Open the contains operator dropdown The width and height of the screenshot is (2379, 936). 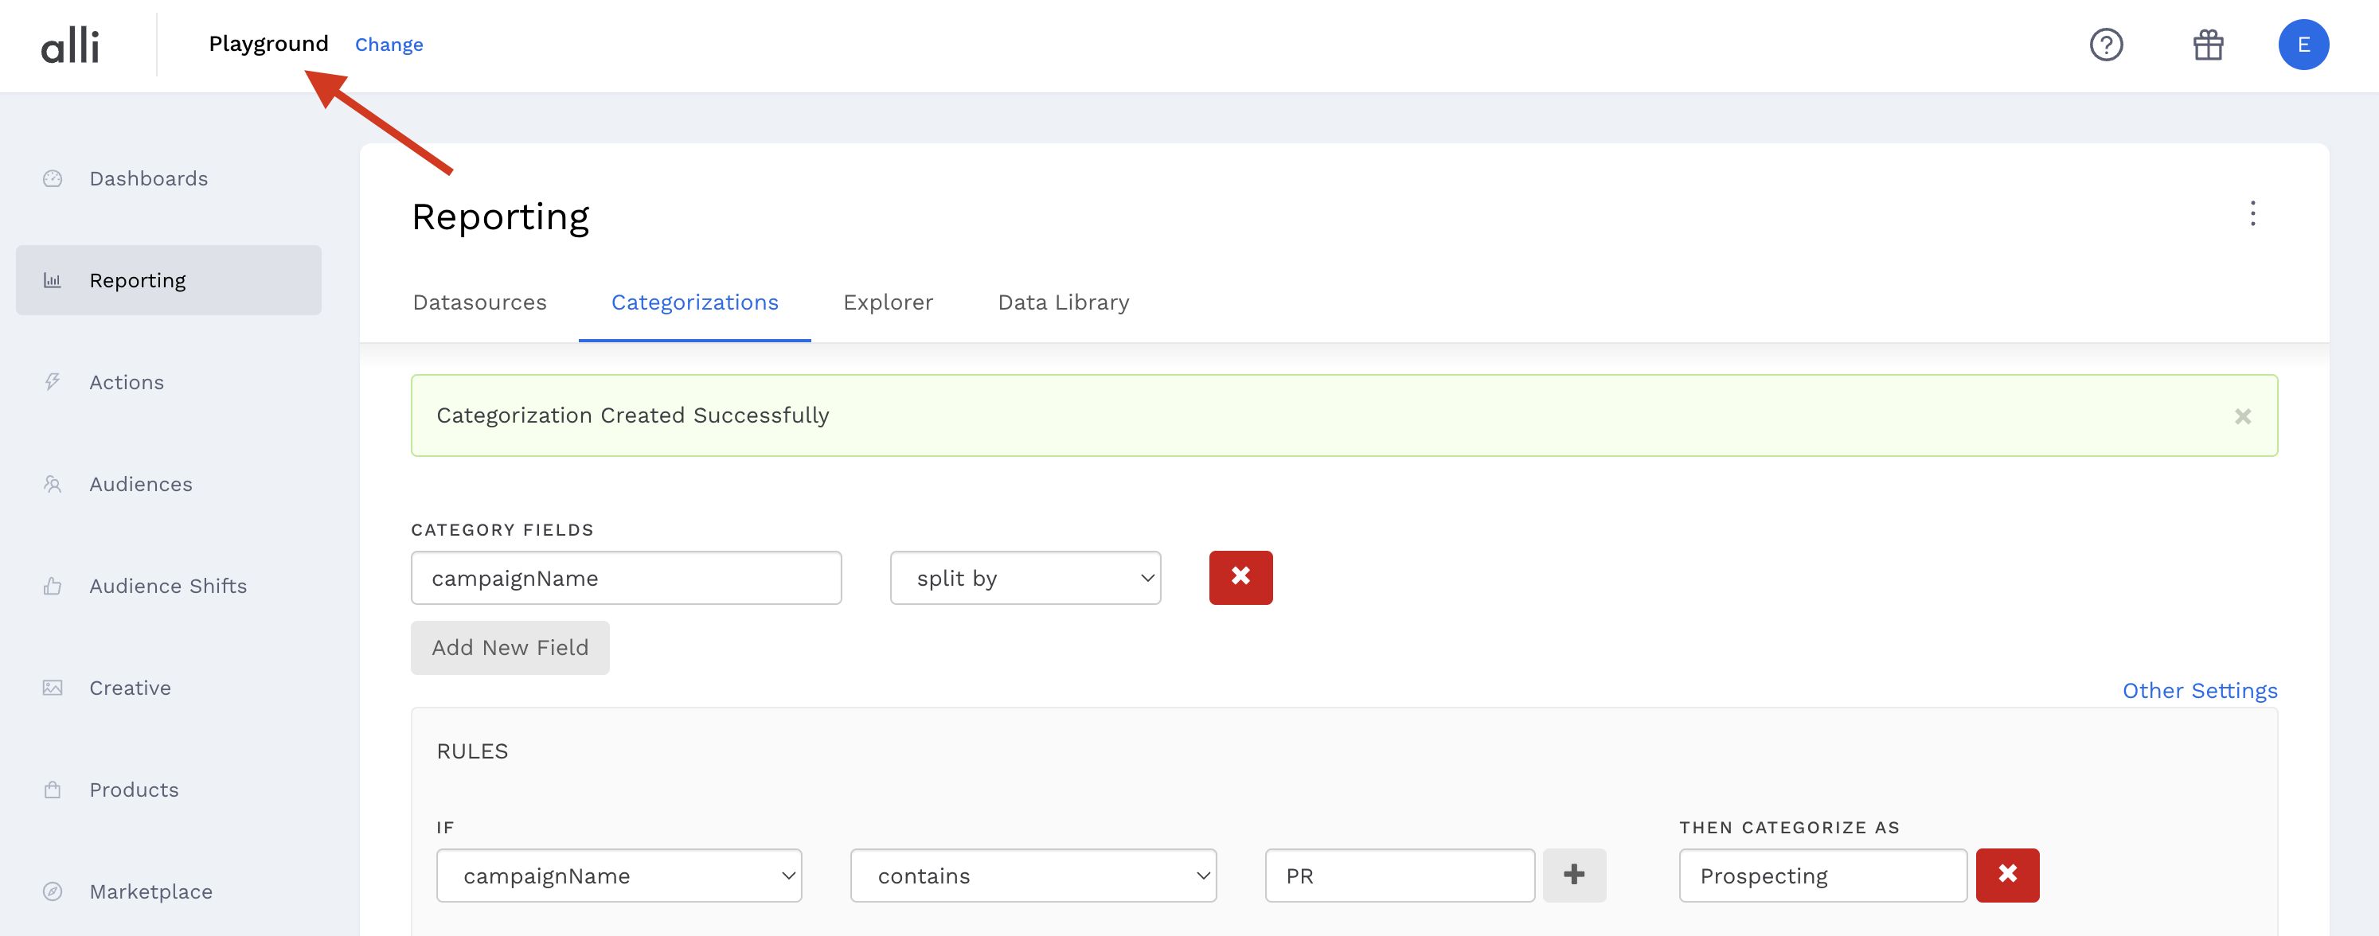(1033, 875)
